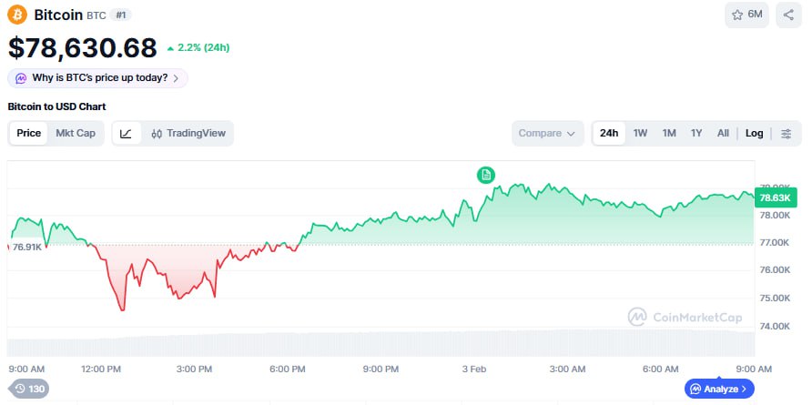Switch to the 1Y time range
Image resolution: width=812 pixels, height=405 pixels.
tap(696, 133)
